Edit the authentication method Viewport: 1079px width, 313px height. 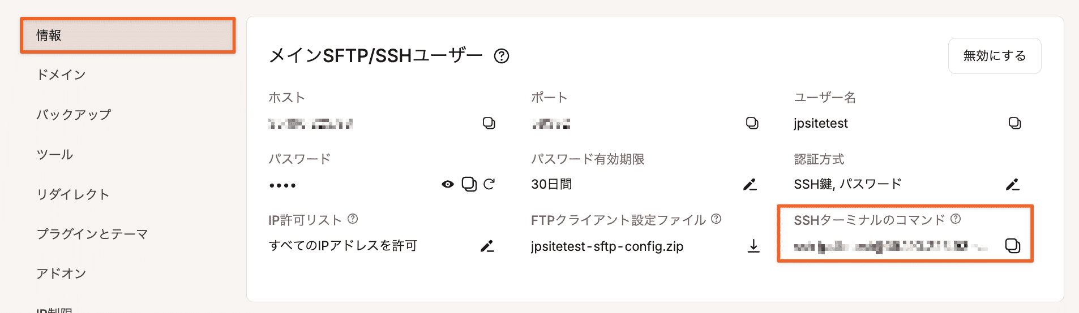[x=1013, y=184]
